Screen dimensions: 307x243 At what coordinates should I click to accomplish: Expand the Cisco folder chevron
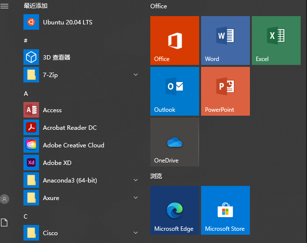click(x=136, y=233)
